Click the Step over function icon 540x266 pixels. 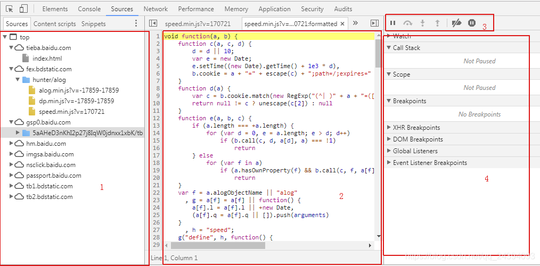click(x=408, y=23)
